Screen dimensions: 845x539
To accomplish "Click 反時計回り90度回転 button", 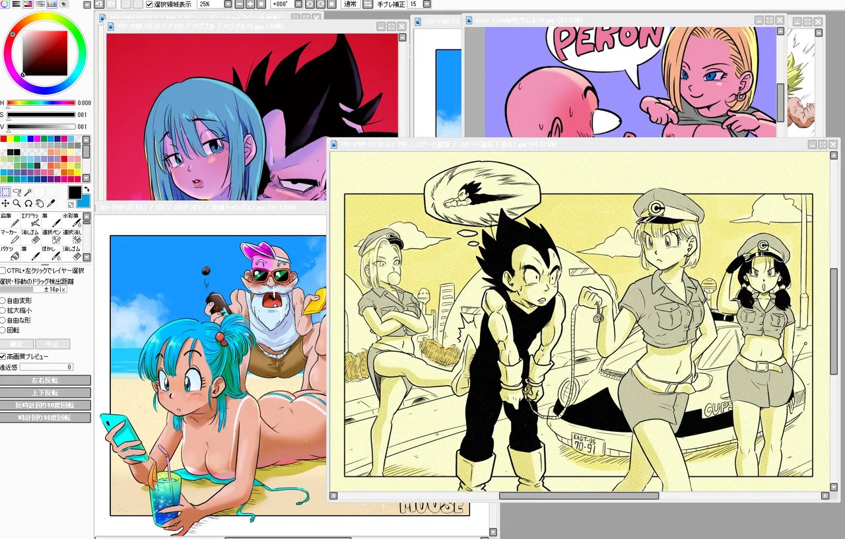I will coord(45,405).
